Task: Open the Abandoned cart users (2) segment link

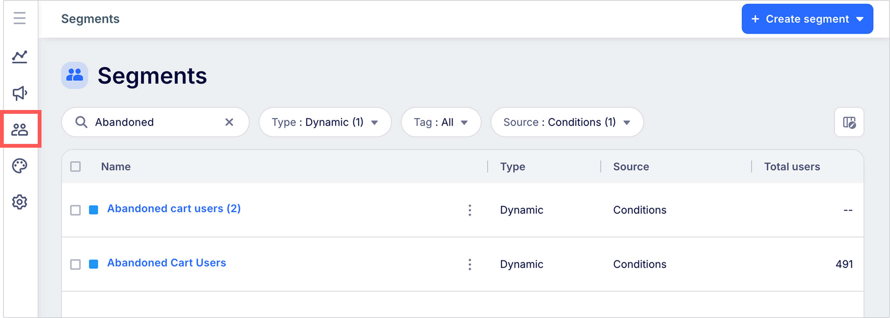Action: pyautogui.click(x=174, y=209)
